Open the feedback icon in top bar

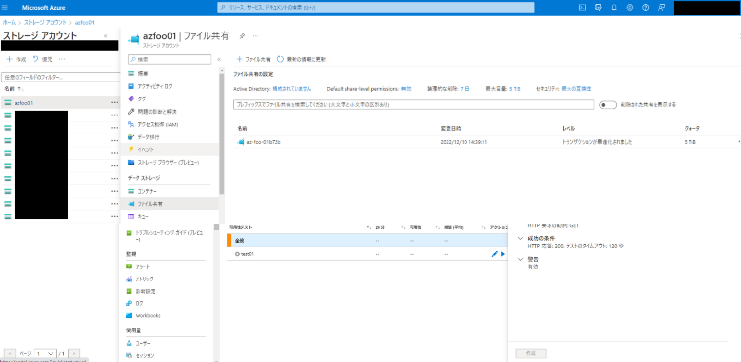click(x=662, y=7)
